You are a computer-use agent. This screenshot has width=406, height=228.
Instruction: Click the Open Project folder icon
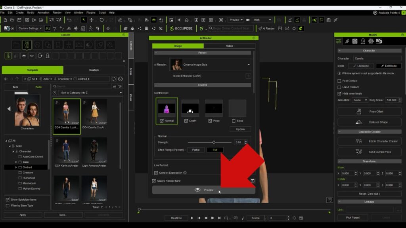[x=12, y=20]
